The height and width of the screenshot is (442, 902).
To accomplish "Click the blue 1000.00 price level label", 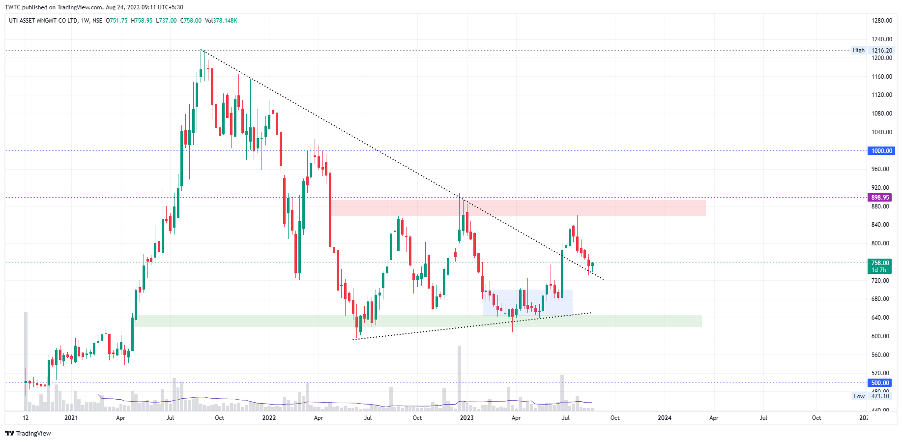I will pyautogui.click(x=881, y=151).
